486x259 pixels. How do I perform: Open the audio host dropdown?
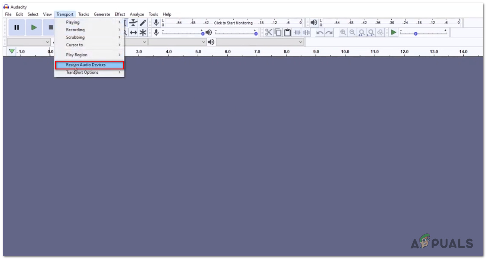pyautogui.click(x=29, y=42)
